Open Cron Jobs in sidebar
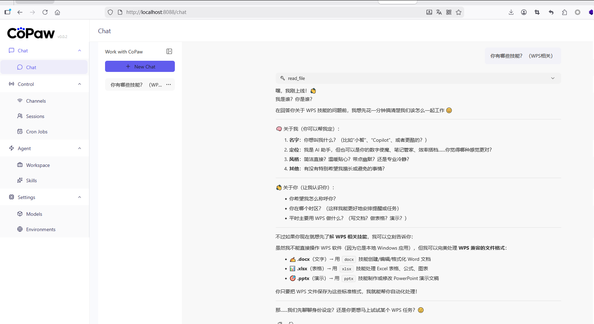The height and width of the screenshot is (324, 594). click(x=37, y=132)
